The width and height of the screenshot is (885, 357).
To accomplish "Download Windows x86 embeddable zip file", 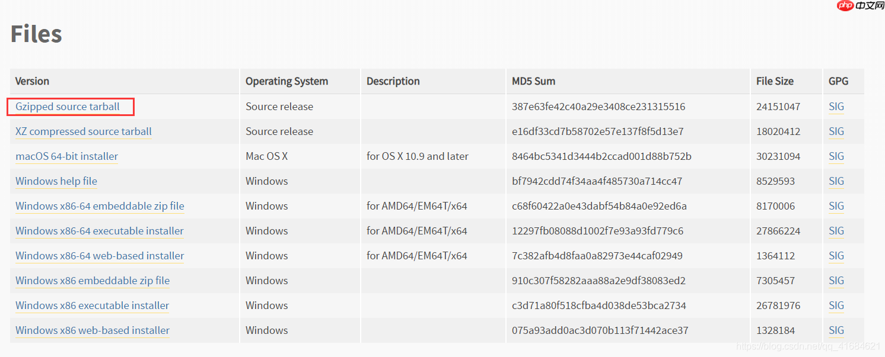I will [93, 281].
